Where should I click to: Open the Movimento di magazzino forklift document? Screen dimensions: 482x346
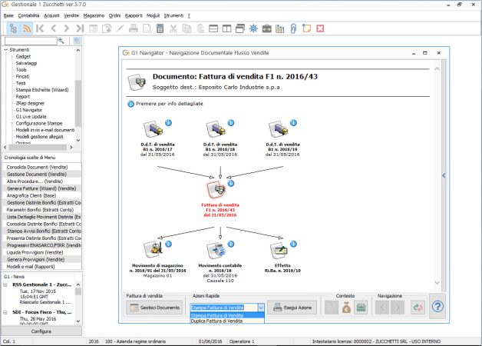point(153,250)
